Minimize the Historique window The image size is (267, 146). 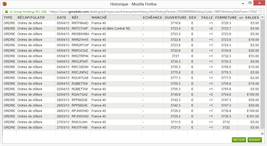coord(243,3)
